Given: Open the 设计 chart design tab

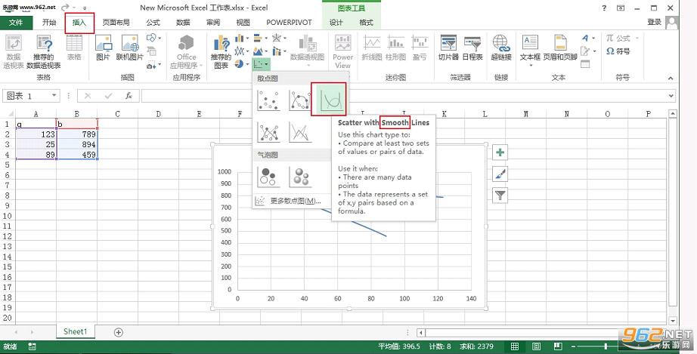Looking at the screenshot, I should (336, 22).
